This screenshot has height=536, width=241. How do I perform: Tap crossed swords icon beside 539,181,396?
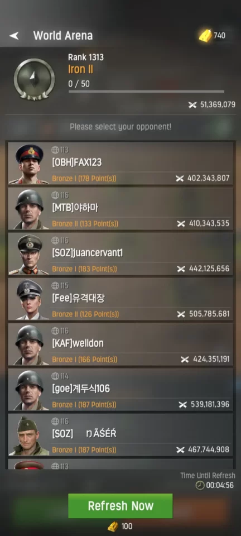[x=183, y=405]
